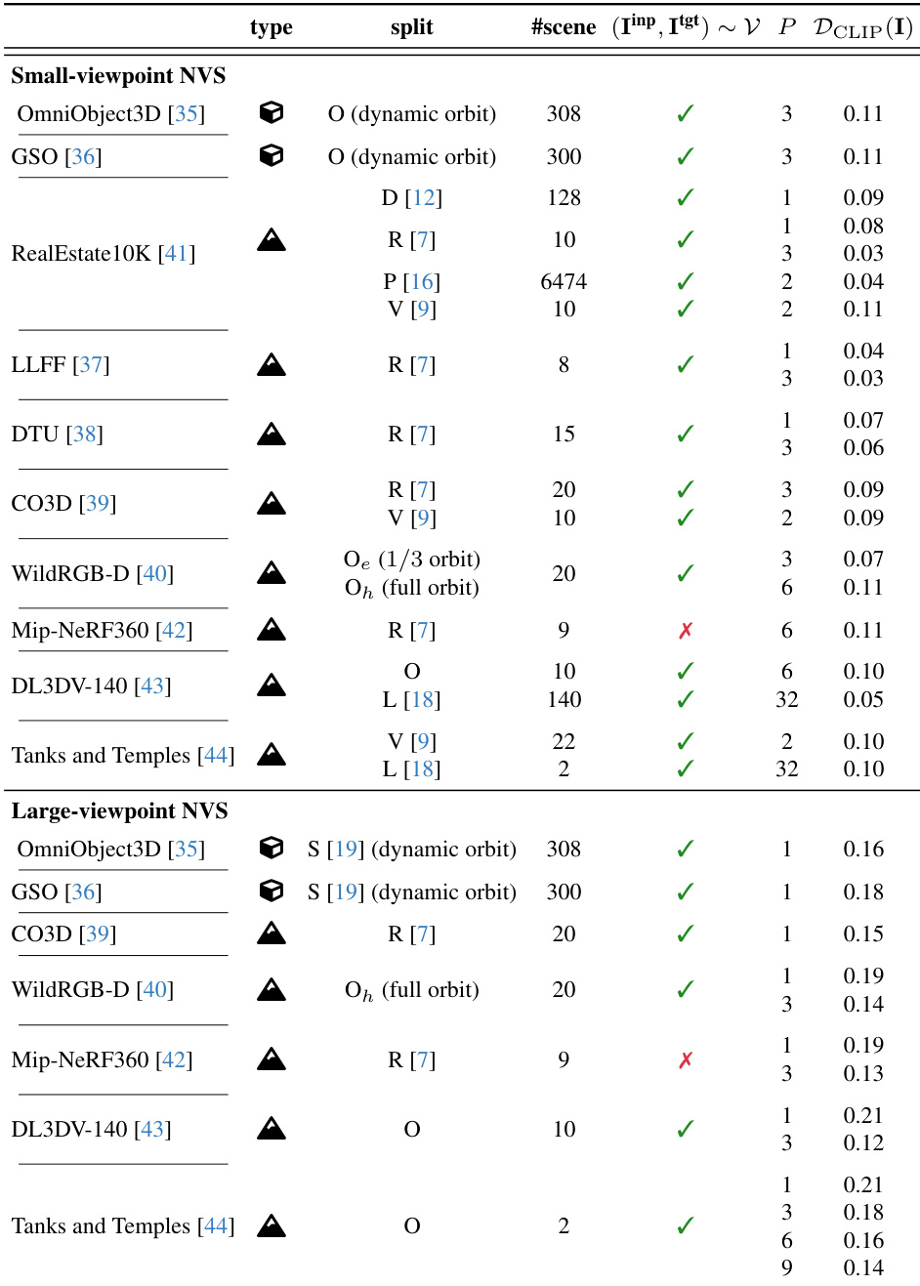Viewport: 920px width, 1286px height.
Task: Select the scene icon for small-viewpoint Mip-NeRF360
Action: (272, 630)
